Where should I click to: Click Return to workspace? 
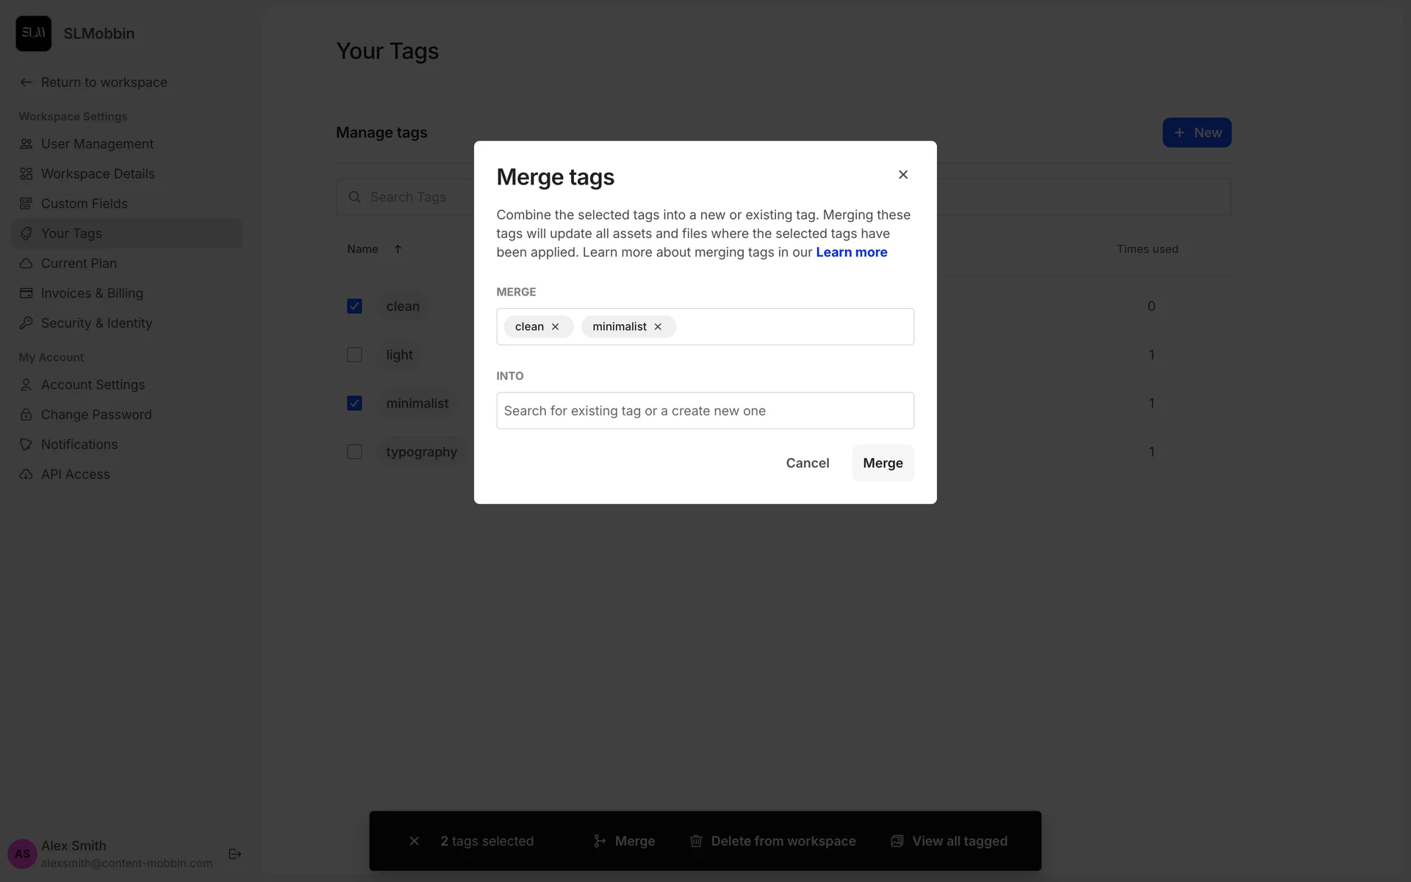[104, 82]
